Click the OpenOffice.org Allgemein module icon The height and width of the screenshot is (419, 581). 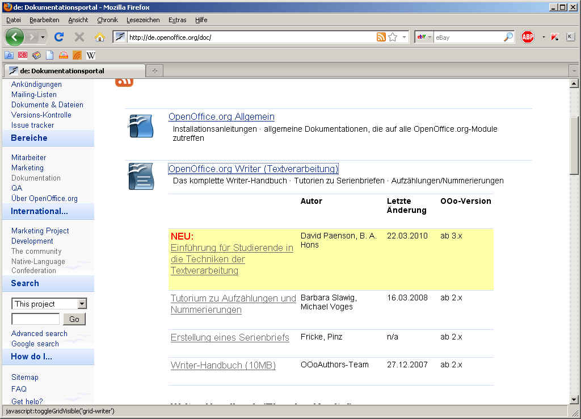pos(141,126)
